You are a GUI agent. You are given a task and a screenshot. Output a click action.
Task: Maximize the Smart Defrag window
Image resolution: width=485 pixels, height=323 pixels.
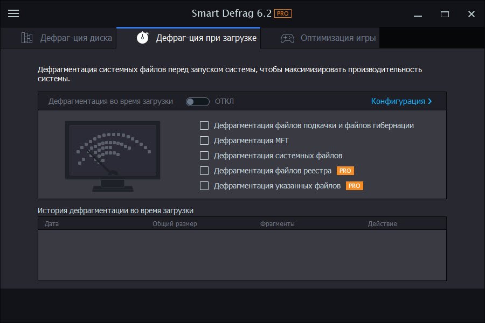[445, 14]
